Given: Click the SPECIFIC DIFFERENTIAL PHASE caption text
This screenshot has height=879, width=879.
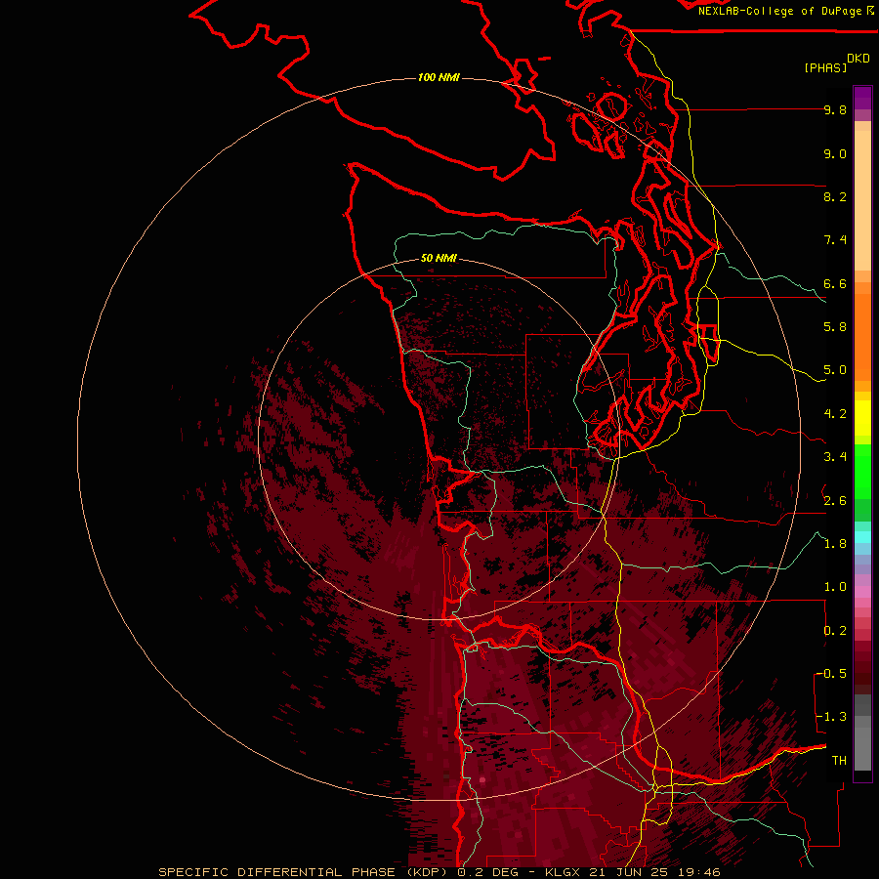Looking at the screenshot, I should 278,872.
